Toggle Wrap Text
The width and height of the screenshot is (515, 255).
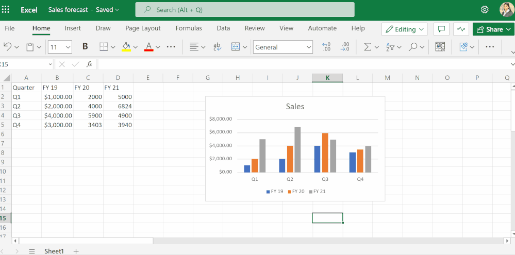pos(217,47)
